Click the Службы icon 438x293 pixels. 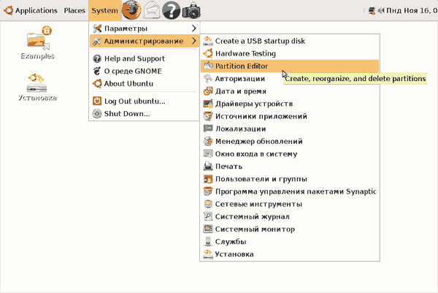[208, 242]
